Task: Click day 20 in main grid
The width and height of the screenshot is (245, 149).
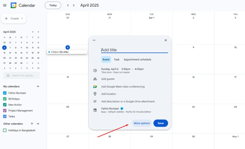Action: click(x=68, y=107)
